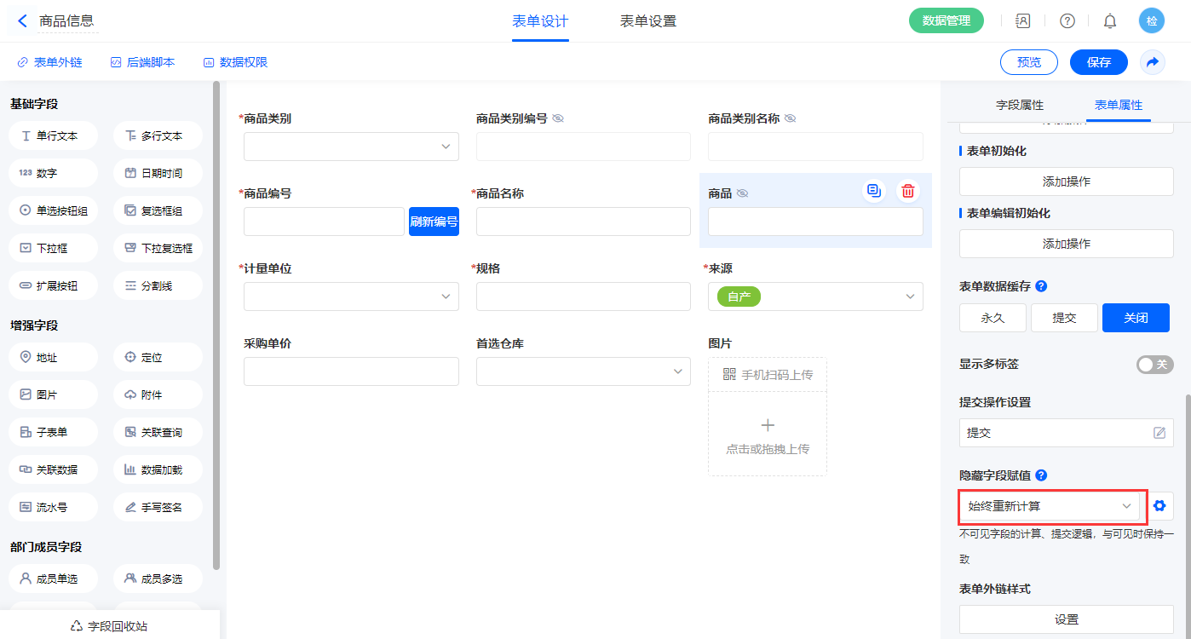The height and width of the screenshot is (639, 1191).
Task: Open the notifications bell
Action: (x=1110, y=20)
